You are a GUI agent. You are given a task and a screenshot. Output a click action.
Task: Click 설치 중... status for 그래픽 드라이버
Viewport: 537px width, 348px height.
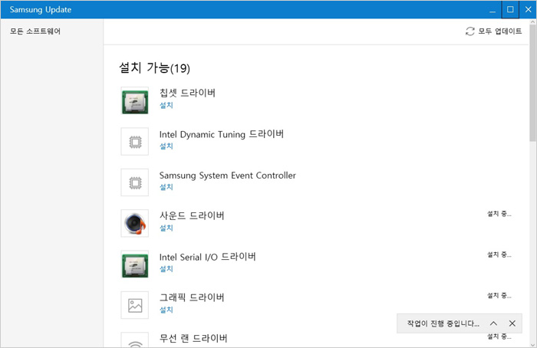click(x=499, y=296)
